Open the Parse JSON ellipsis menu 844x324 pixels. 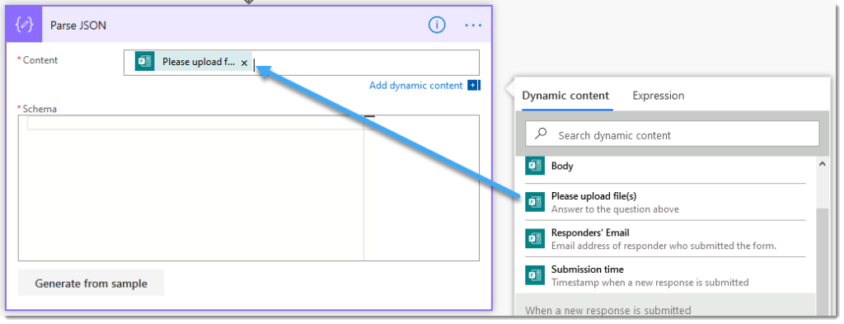pyautogui.click(x=473, y=26)
